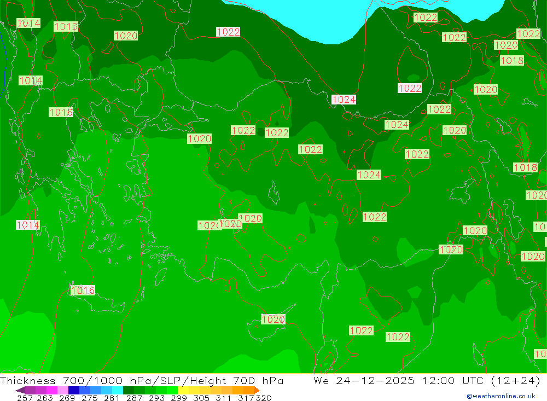The image size is (547, 401).
Task: Click the purple left arrow of the legend
Action: (x=20, y=390)
